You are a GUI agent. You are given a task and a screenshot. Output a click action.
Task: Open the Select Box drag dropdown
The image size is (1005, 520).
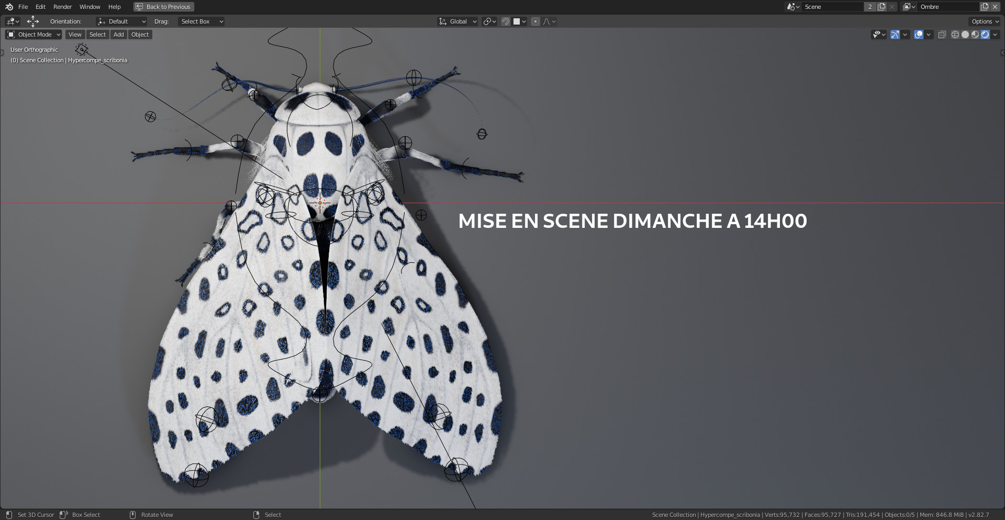(201, 21)
